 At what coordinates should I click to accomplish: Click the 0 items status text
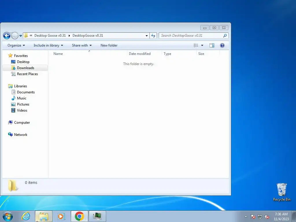(x=31, y=183)
